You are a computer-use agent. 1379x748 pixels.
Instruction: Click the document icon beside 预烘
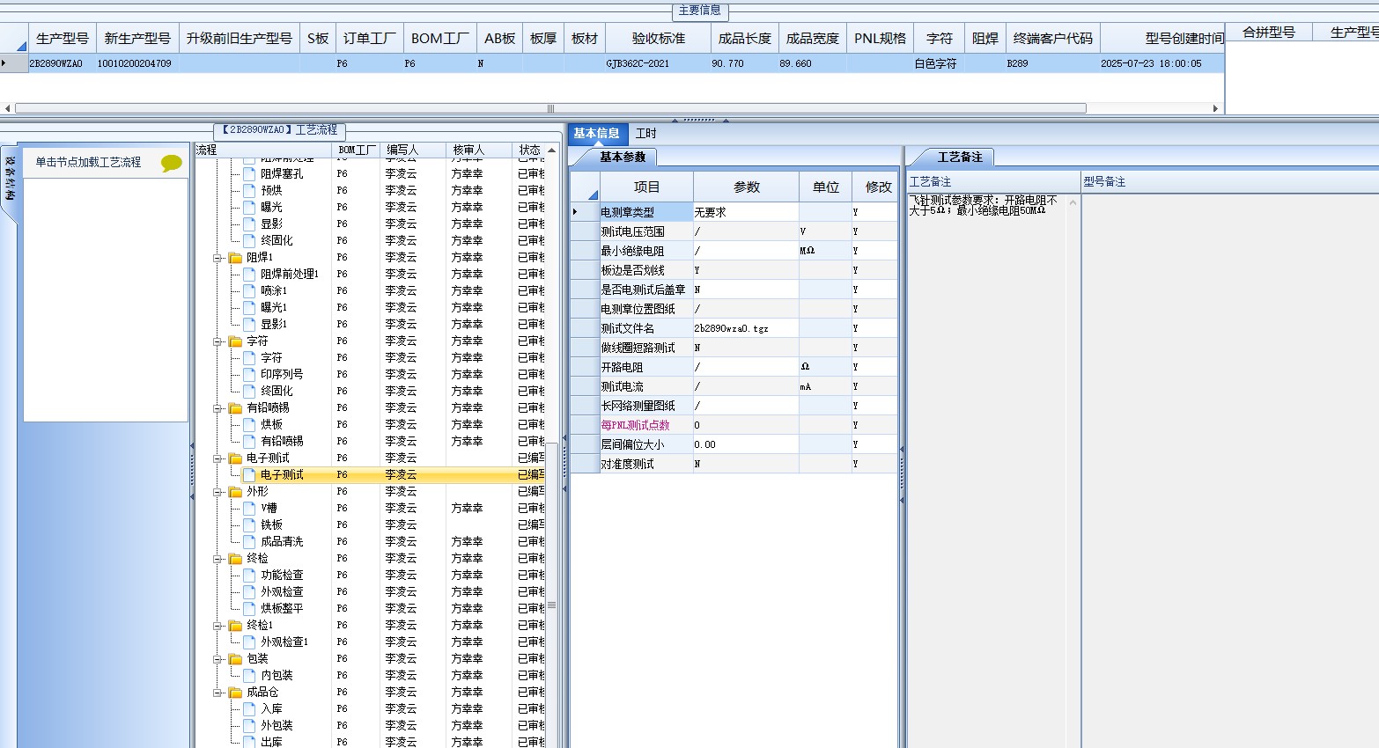pyautogui.click(x=249, y=191)
